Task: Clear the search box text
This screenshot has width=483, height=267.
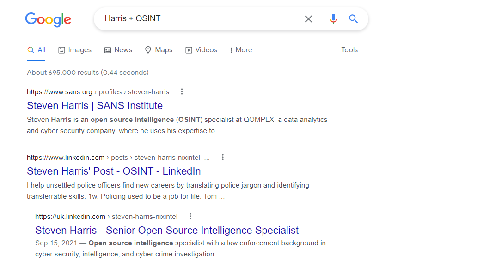Action: (x=308, y=19)
